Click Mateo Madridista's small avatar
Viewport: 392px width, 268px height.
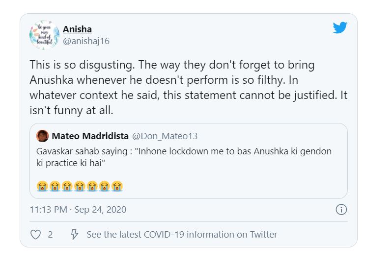[43, 136]
